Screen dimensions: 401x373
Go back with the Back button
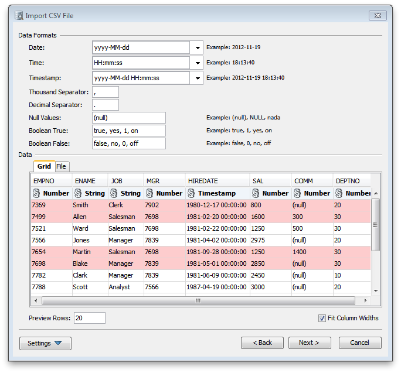click(x=262, y=343)
